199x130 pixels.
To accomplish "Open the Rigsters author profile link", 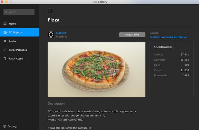I will click(61, 33).
